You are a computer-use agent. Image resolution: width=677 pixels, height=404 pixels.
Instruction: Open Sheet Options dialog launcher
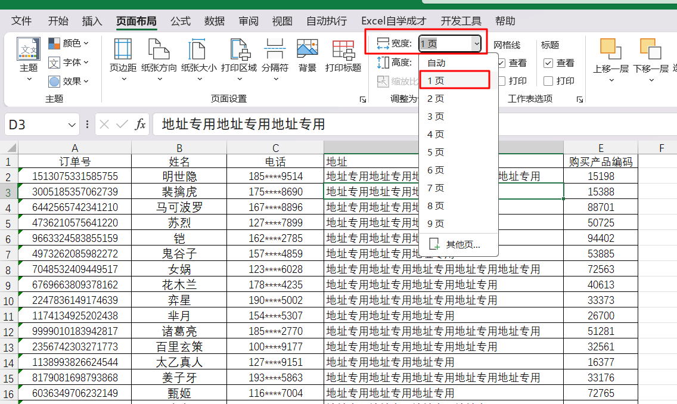[x=580, y=100]
